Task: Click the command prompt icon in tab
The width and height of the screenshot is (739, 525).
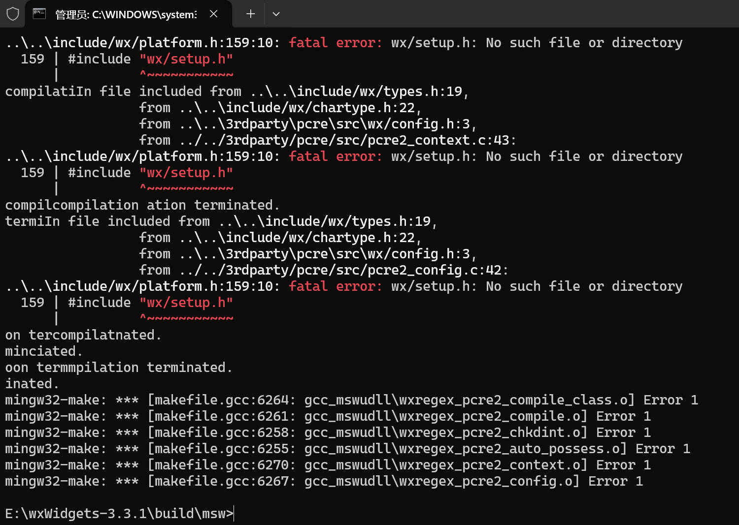Action: (39, 14)
